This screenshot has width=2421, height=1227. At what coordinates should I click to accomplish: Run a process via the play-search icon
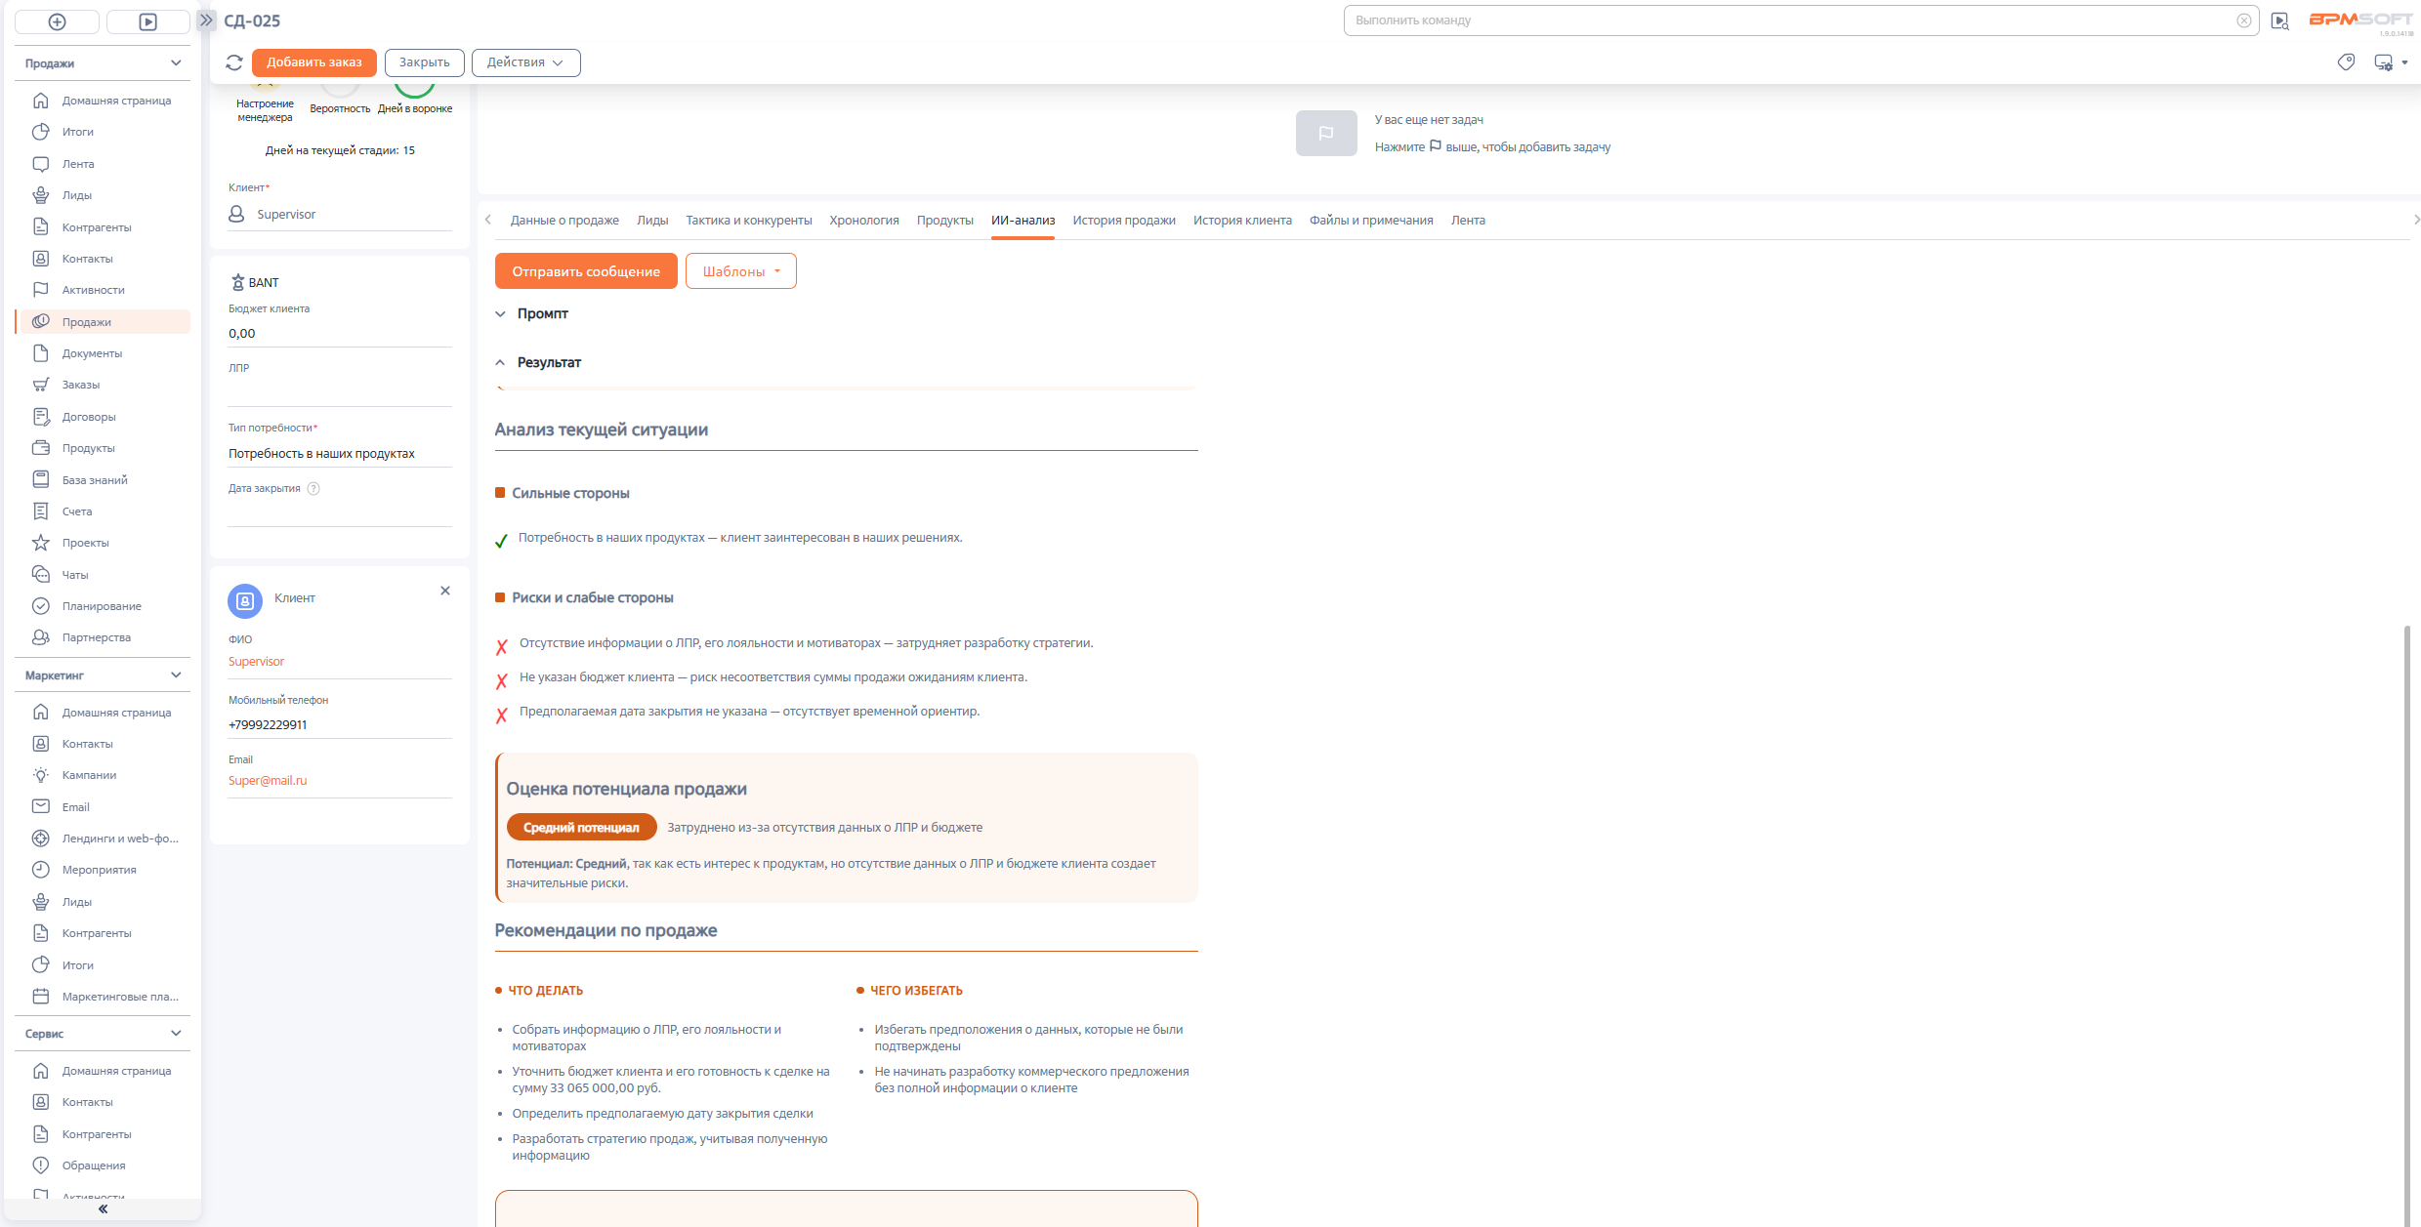(x=2280, y=20)
